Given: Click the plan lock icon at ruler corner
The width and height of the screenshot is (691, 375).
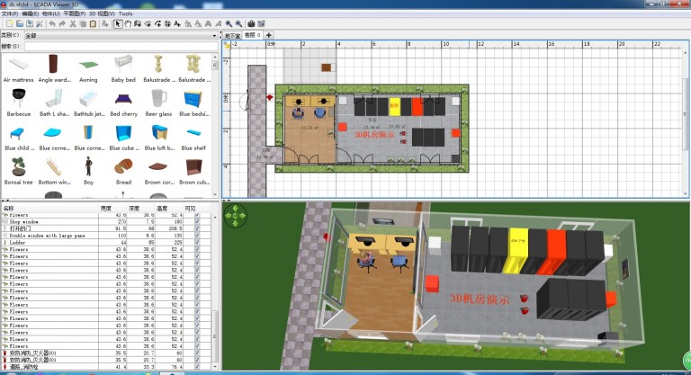Looking at the screenshot, I should 227,44.
